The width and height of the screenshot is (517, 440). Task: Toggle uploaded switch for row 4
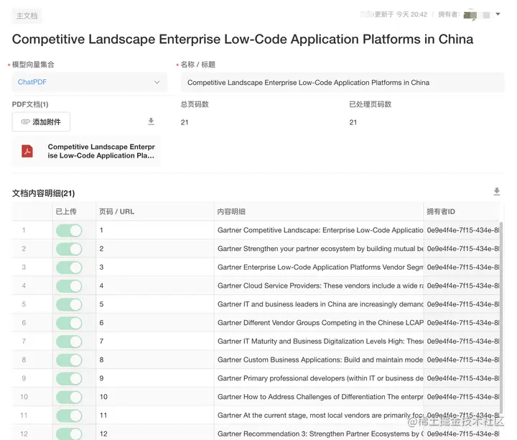pos(69,286)
